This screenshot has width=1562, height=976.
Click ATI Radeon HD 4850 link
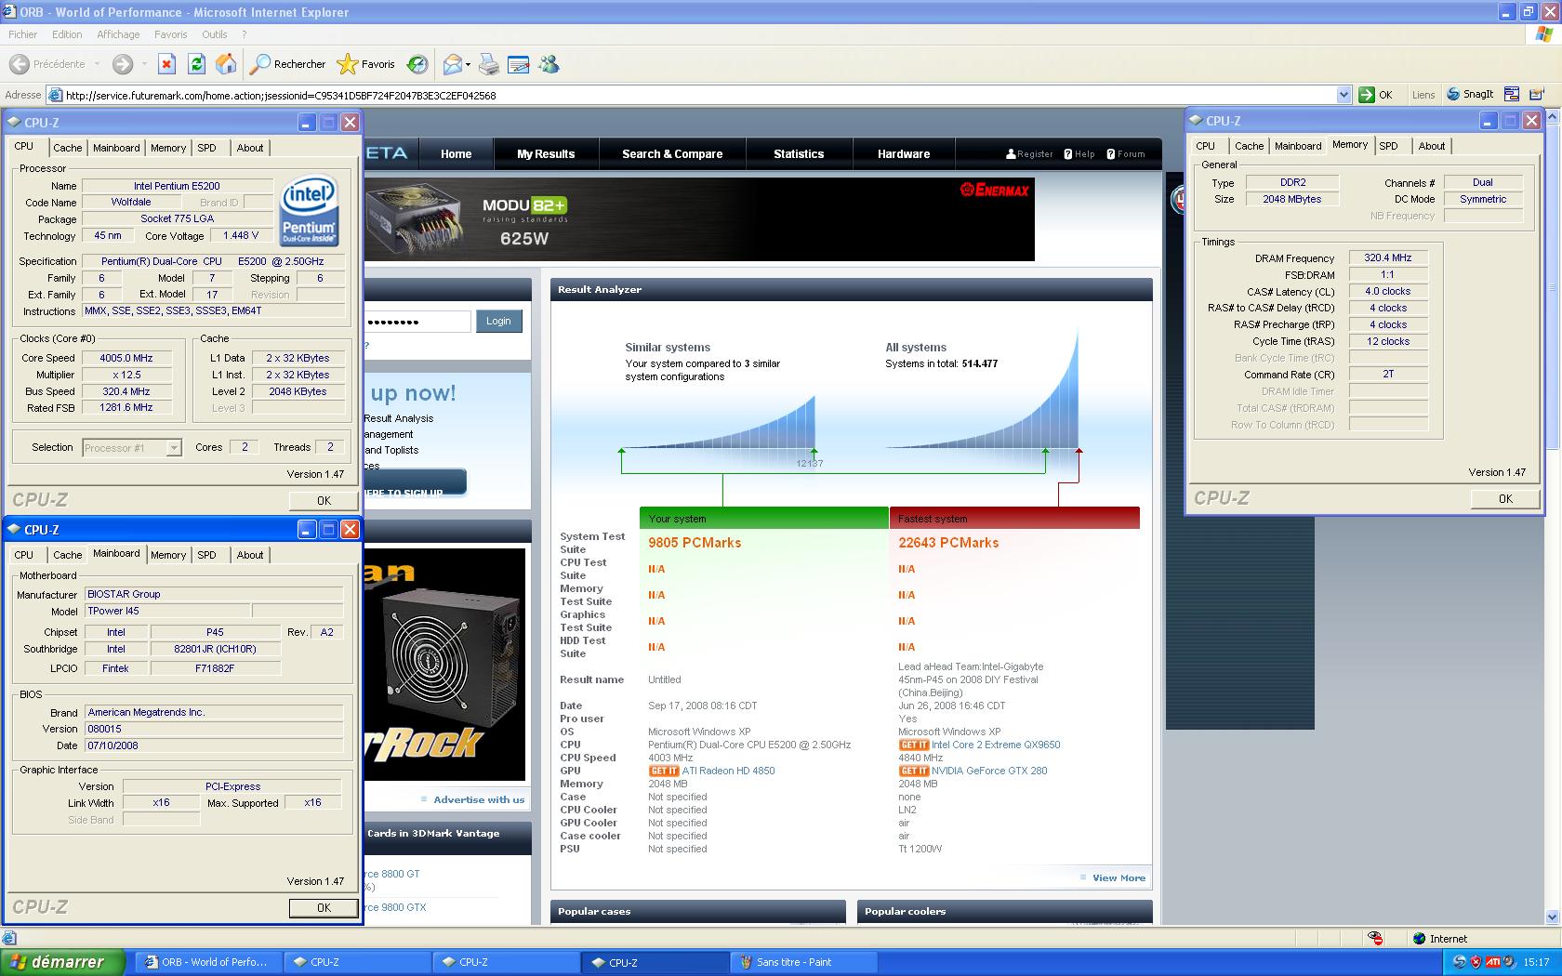728,771
